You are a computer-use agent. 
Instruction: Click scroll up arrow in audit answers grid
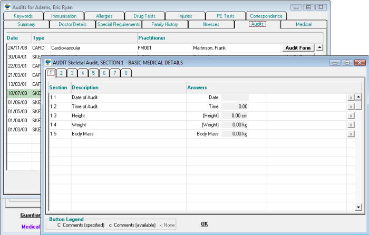358,96
